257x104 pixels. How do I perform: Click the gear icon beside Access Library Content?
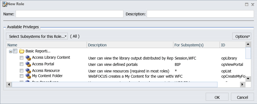coord(28,58)
